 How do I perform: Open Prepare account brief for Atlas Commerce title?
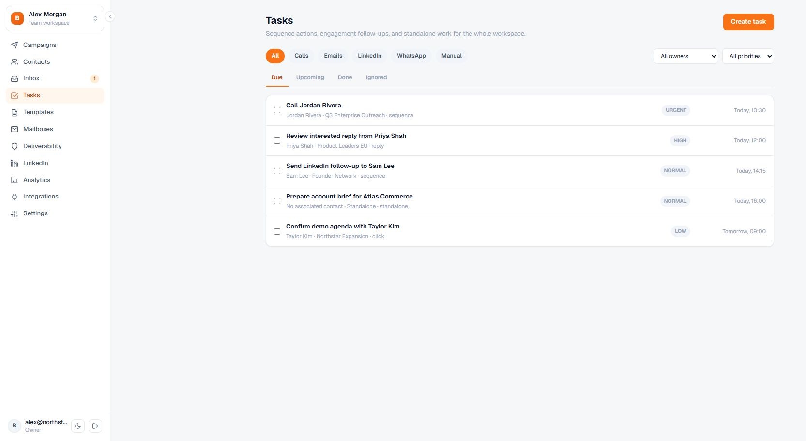[x=350, y=197]
